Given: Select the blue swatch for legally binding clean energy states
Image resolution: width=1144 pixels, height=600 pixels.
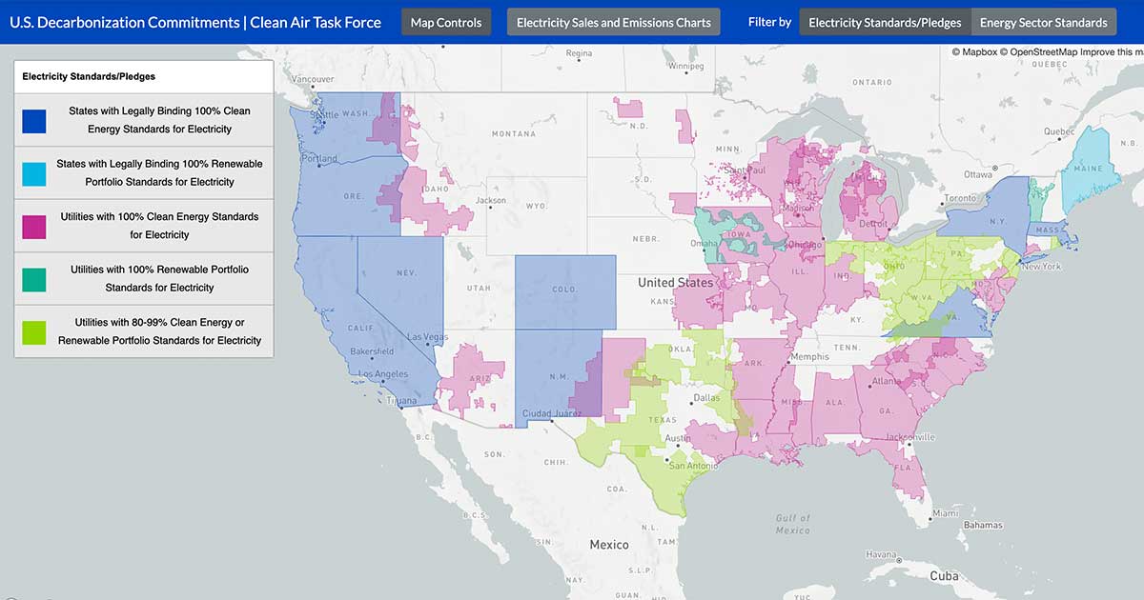Looking at the screenshot, I should coord(31,120).
